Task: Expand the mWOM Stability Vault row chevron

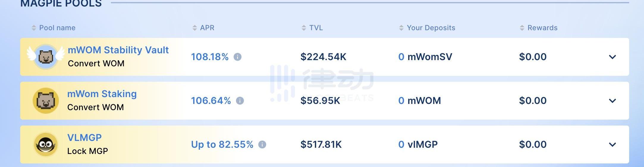Action: click(x=612, y=57)
